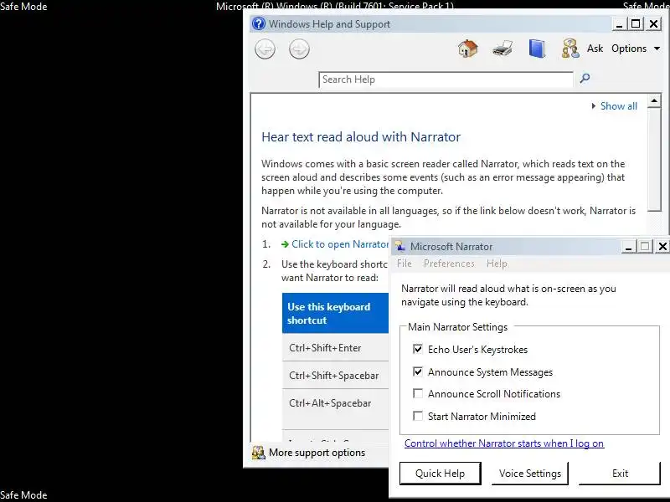Click the Use this keyboard shortcut header
Screen dimensions: 670x502
[x=336, y=313]
